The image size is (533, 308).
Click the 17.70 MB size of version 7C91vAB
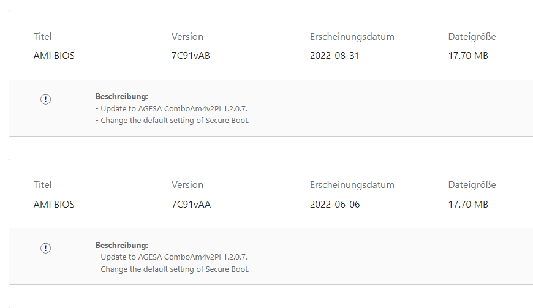(x=468, y=56)
